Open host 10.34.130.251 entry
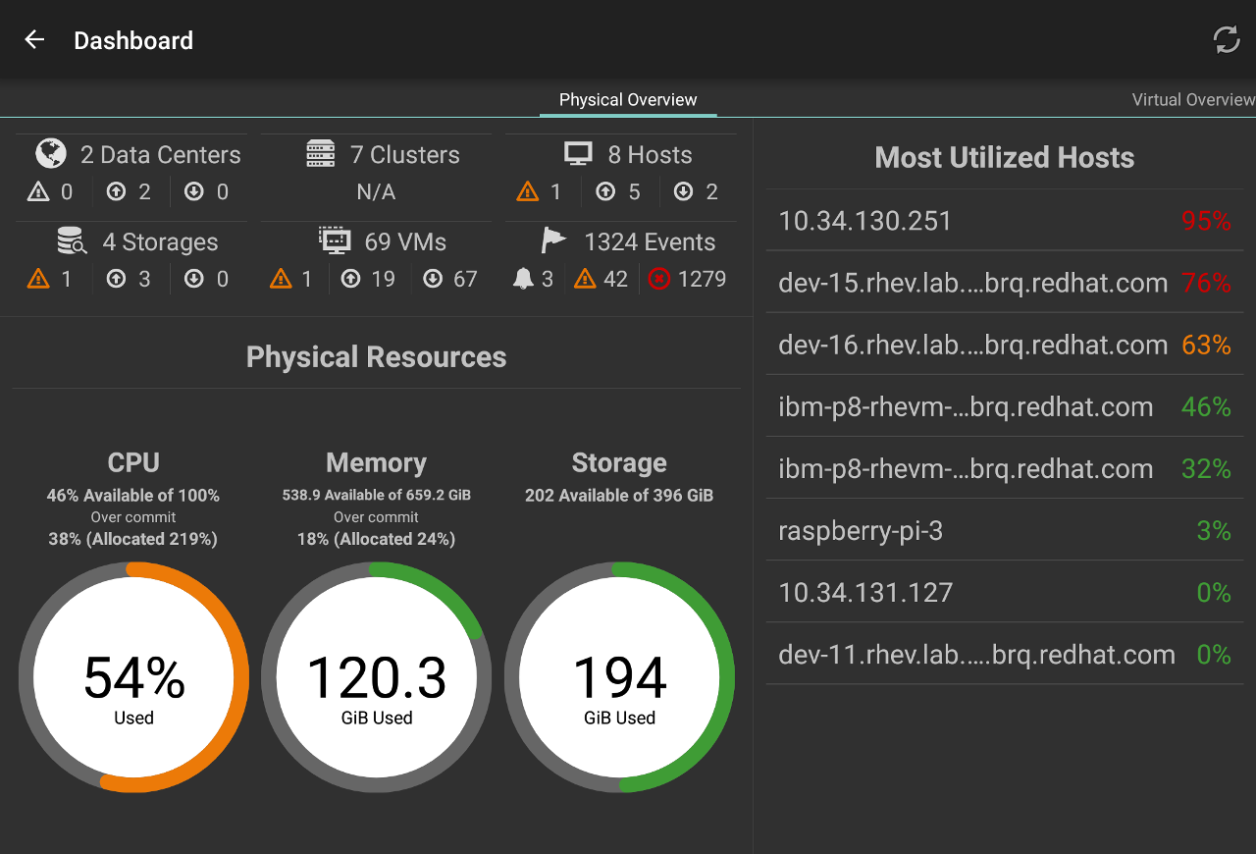This screenshot has width=1256, height=854. coord(1004,221)
